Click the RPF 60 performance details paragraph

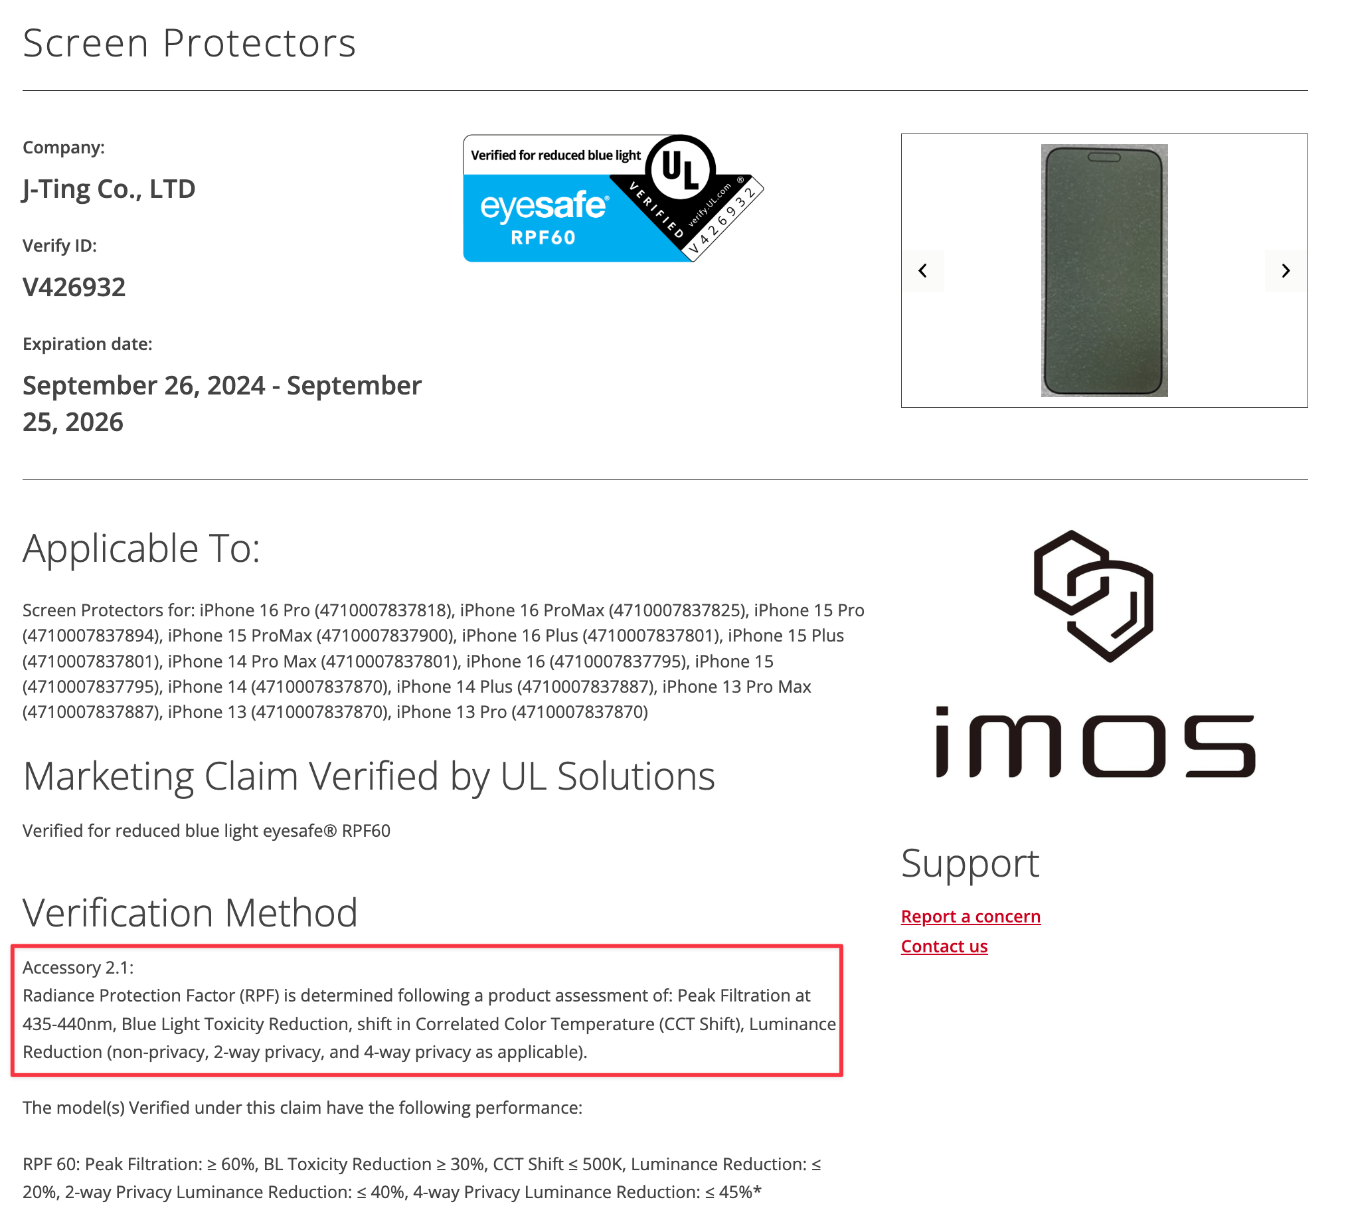[422, 1178]
